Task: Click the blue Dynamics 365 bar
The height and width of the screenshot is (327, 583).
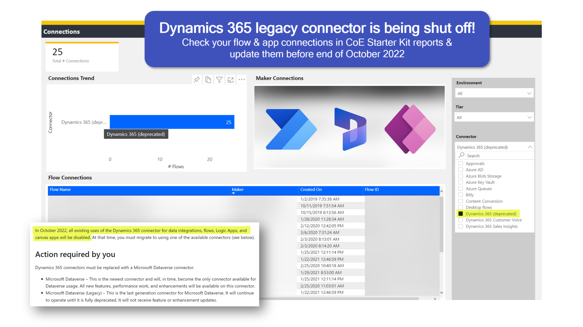Action: point(172,122)
